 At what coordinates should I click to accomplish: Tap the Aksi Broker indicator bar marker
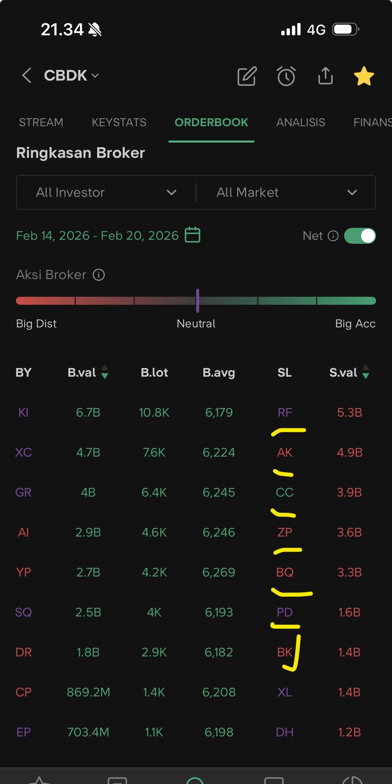[x=197, y=301]
